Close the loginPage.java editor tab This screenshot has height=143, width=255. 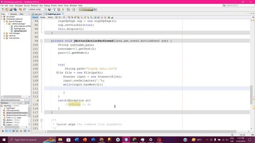coord(63,14)
